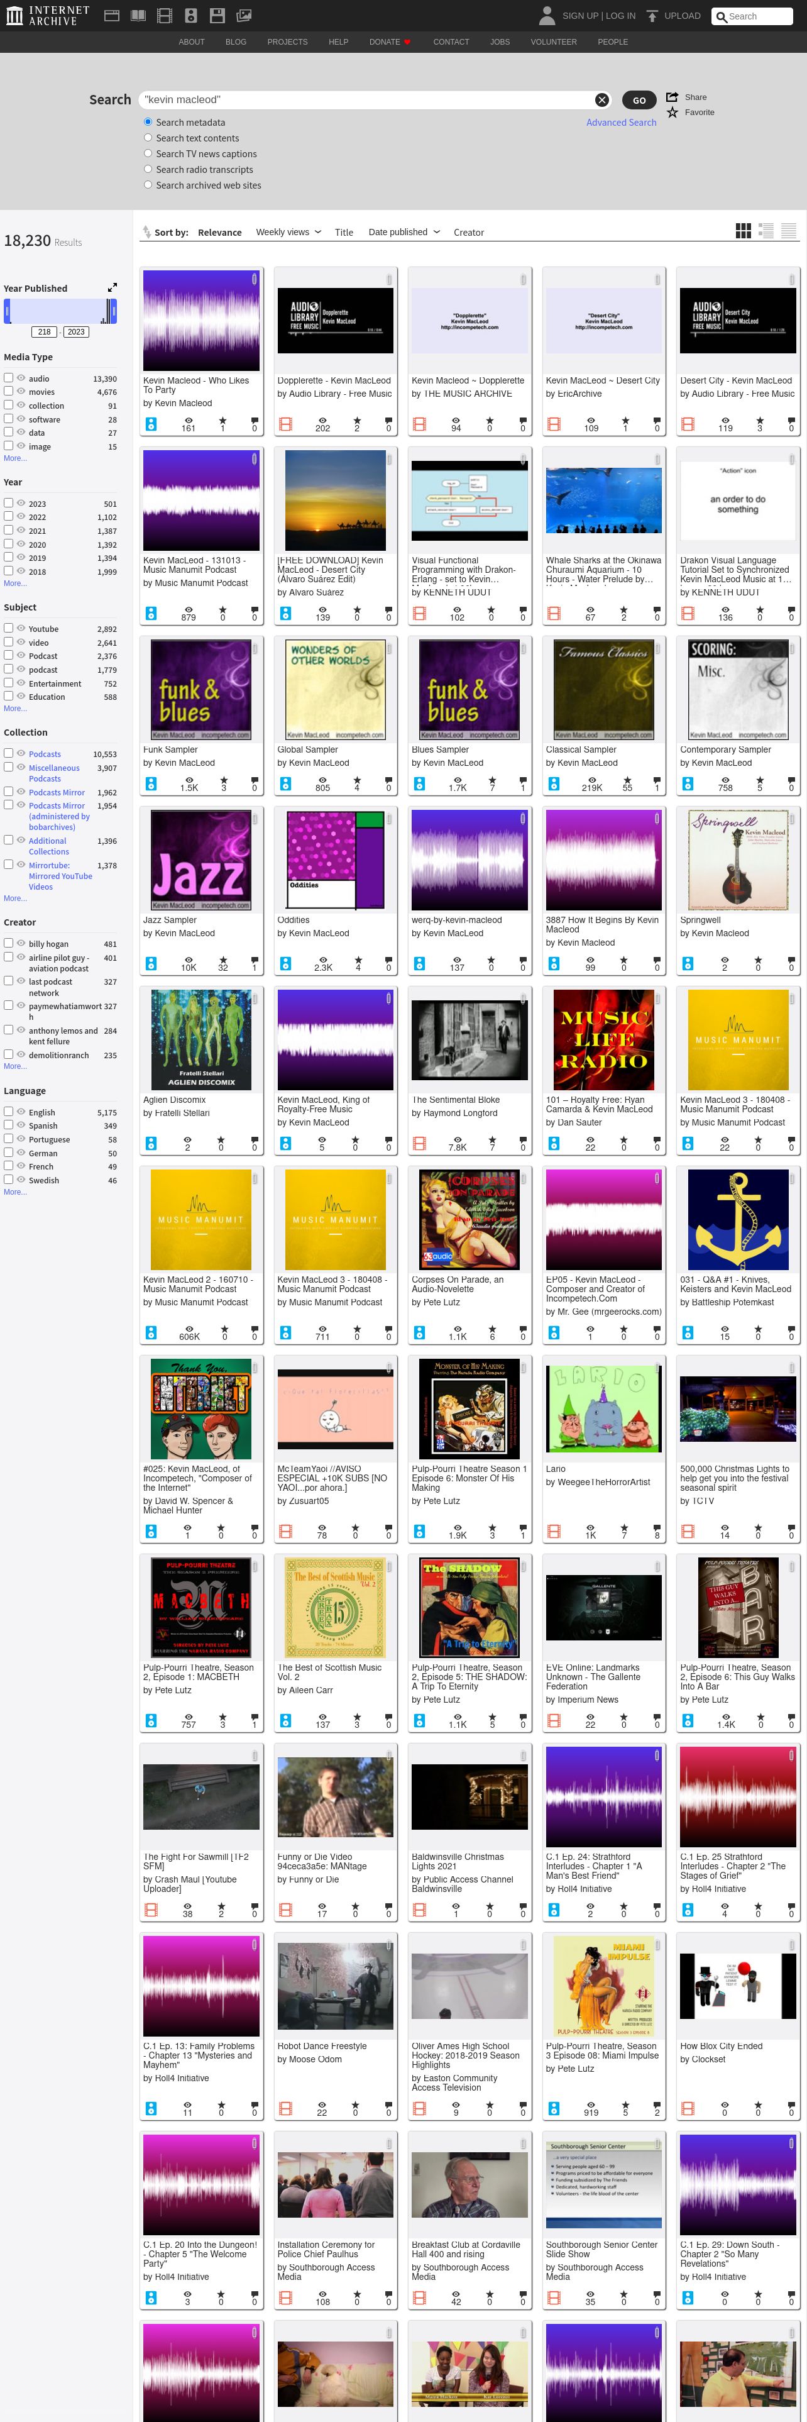Screen dimensions: 807x2422
Task: Open the Web (Wayback) icon in header
Action: point(111,16)
